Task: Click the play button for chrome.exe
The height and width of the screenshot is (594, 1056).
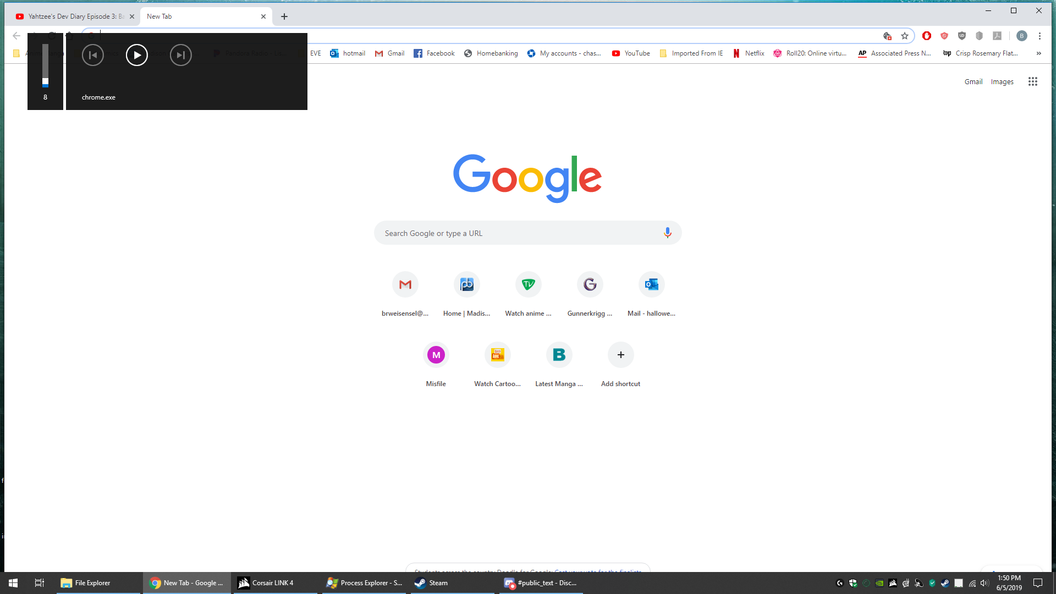Action: point(136,55)
